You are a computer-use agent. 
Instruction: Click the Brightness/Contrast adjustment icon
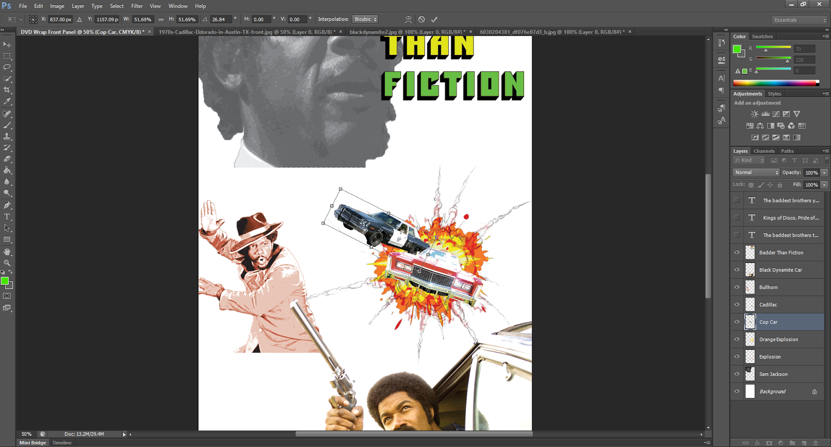tap(755, 114)
